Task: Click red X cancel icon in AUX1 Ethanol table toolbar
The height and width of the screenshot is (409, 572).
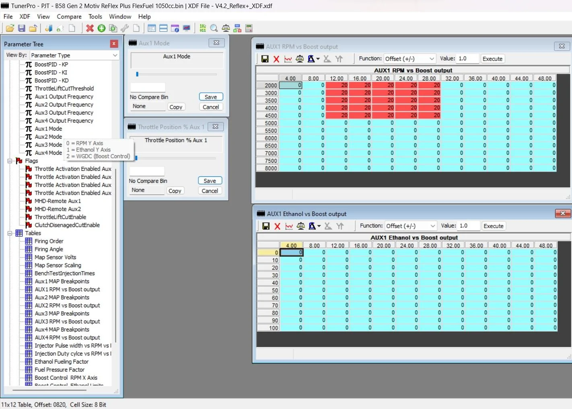Action: coord(277,226)
